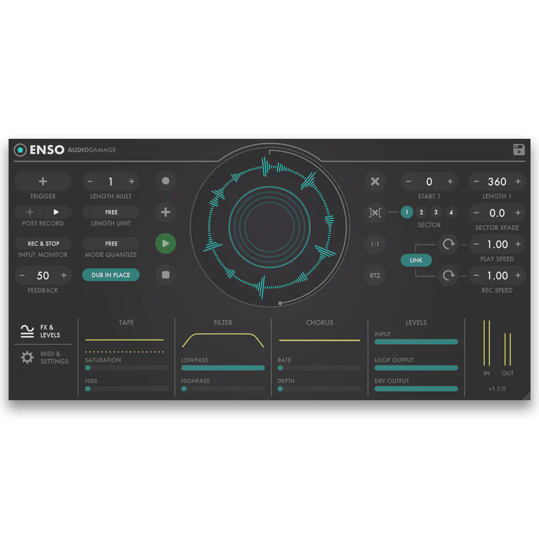The width and height of the screenshot is (539, 539).
Task: Click the rec speed direction arrow icon
Action: 448,275
